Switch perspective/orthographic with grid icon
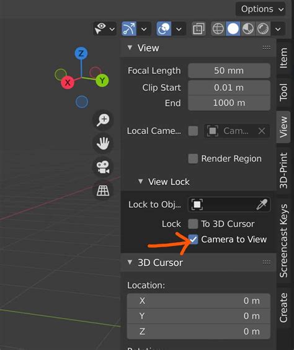 tap(103, 191)
